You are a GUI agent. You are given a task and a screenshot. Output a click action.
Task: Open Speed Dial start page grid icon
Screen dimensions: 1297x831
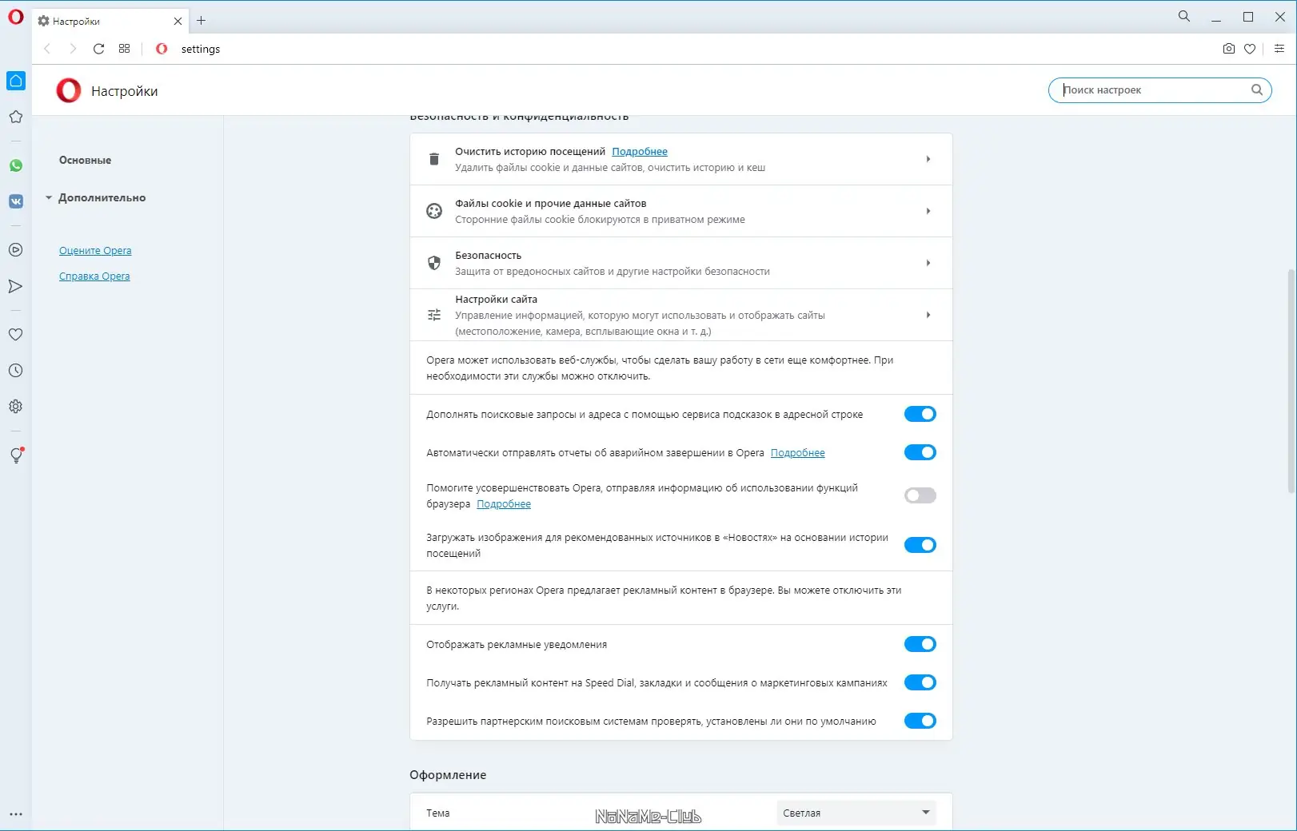(124, 49)
